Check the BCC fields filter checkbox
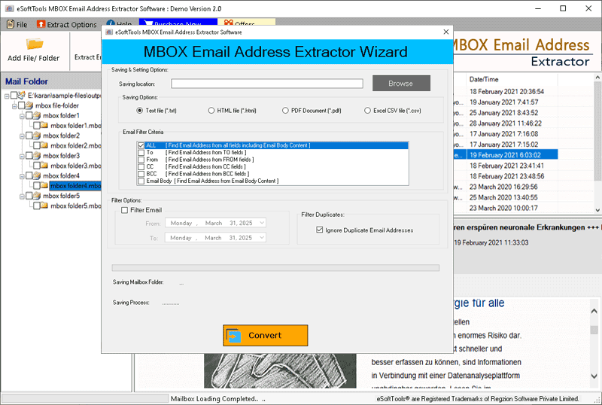The height and width of the screenshot is (405, 602). 141,174
